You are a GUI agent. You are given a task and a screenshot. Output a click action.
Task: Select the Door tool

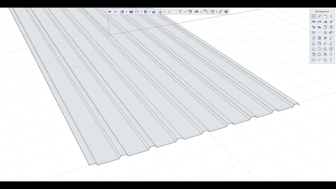coord(325,27)
